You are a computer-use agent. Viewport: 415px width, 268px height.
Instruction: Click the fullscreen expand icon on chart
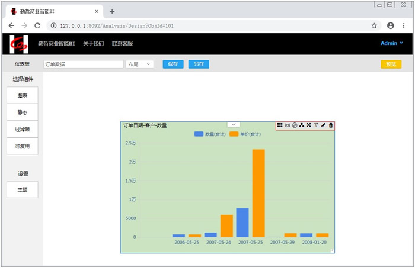click(309, 125)
